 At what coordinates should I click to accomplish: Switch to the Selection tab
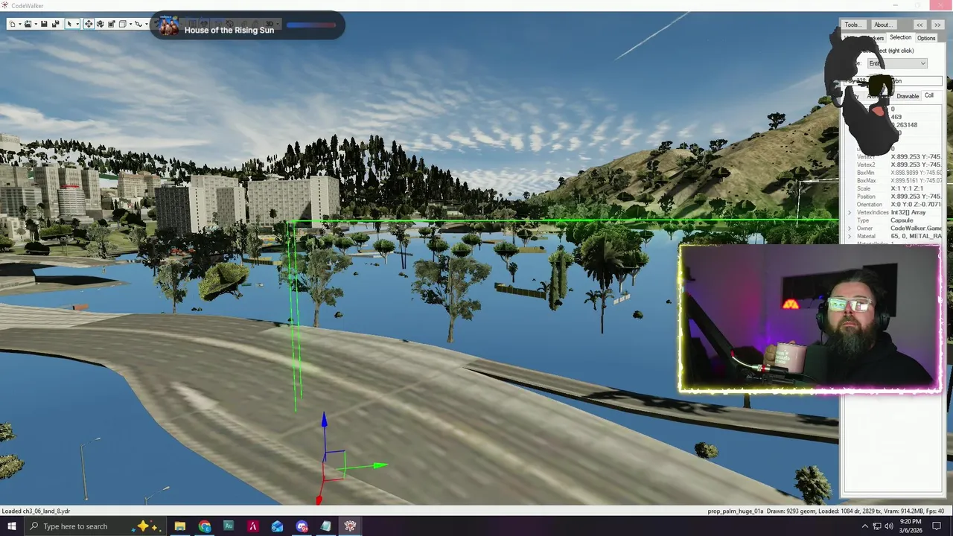(x=901, y=37)
